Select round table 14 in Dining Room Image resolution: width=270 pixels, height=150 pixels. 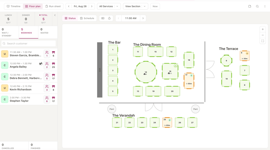[x=146, y=72]
